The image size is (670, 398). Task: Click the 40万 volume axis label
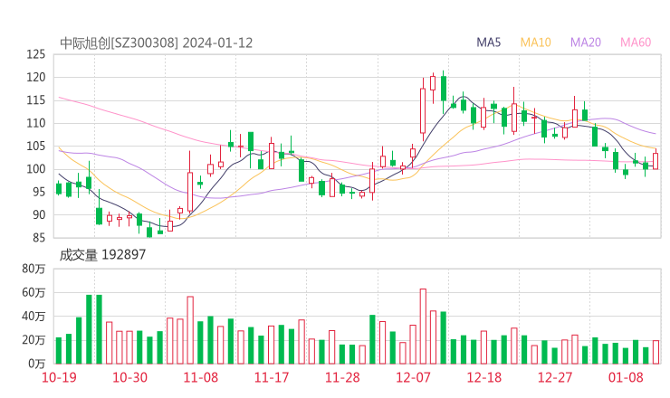(x=33, y=317)
